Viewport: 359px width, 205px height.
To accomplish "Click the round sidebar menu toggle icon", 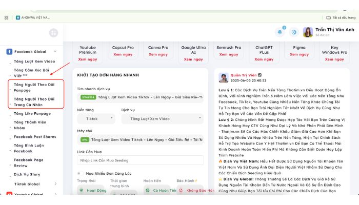I will click(53, 33).
